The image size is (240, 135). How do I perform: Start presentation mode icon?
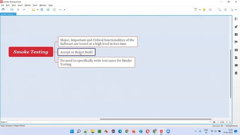point(196,10)
